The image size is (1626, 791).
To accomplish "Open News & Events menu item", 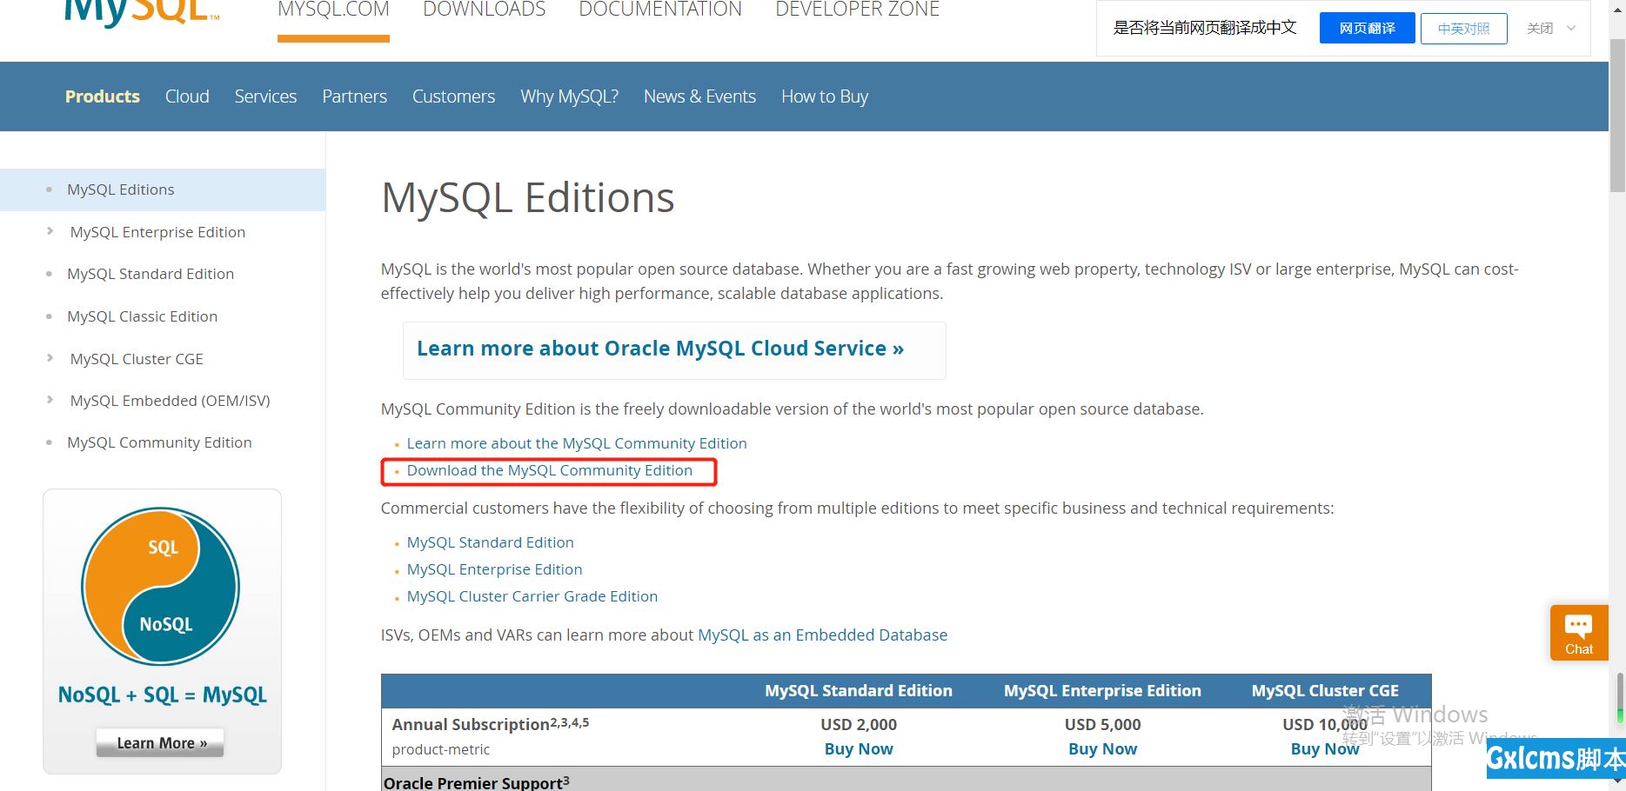I will [x=699, y=96].
